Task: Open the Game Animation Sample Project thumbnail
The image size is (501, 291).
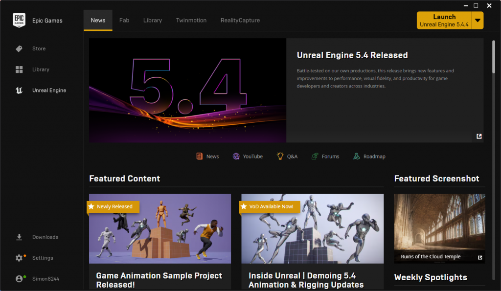Action: [160, 229]
